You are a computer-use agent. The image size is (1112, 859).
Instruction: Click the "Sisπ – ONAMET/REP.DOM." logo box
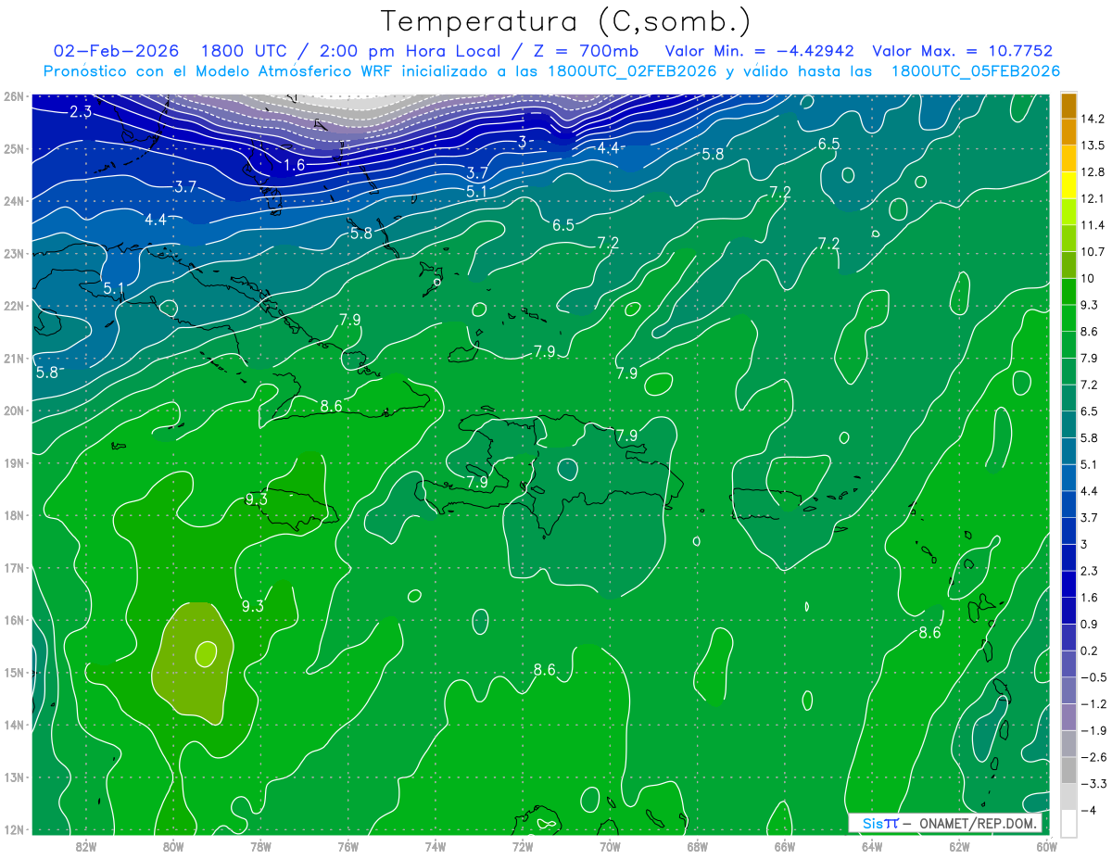click(945, 824)
